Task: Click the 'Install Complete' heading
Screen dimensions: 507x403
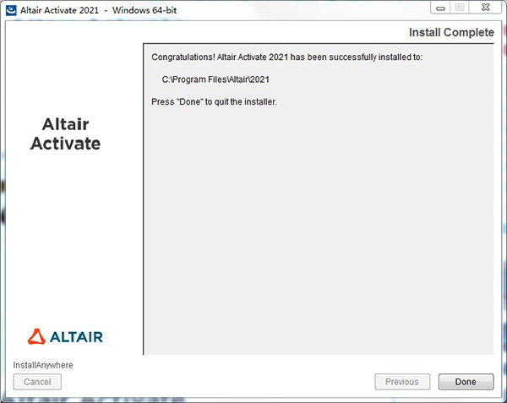Action: click(451, 32)
